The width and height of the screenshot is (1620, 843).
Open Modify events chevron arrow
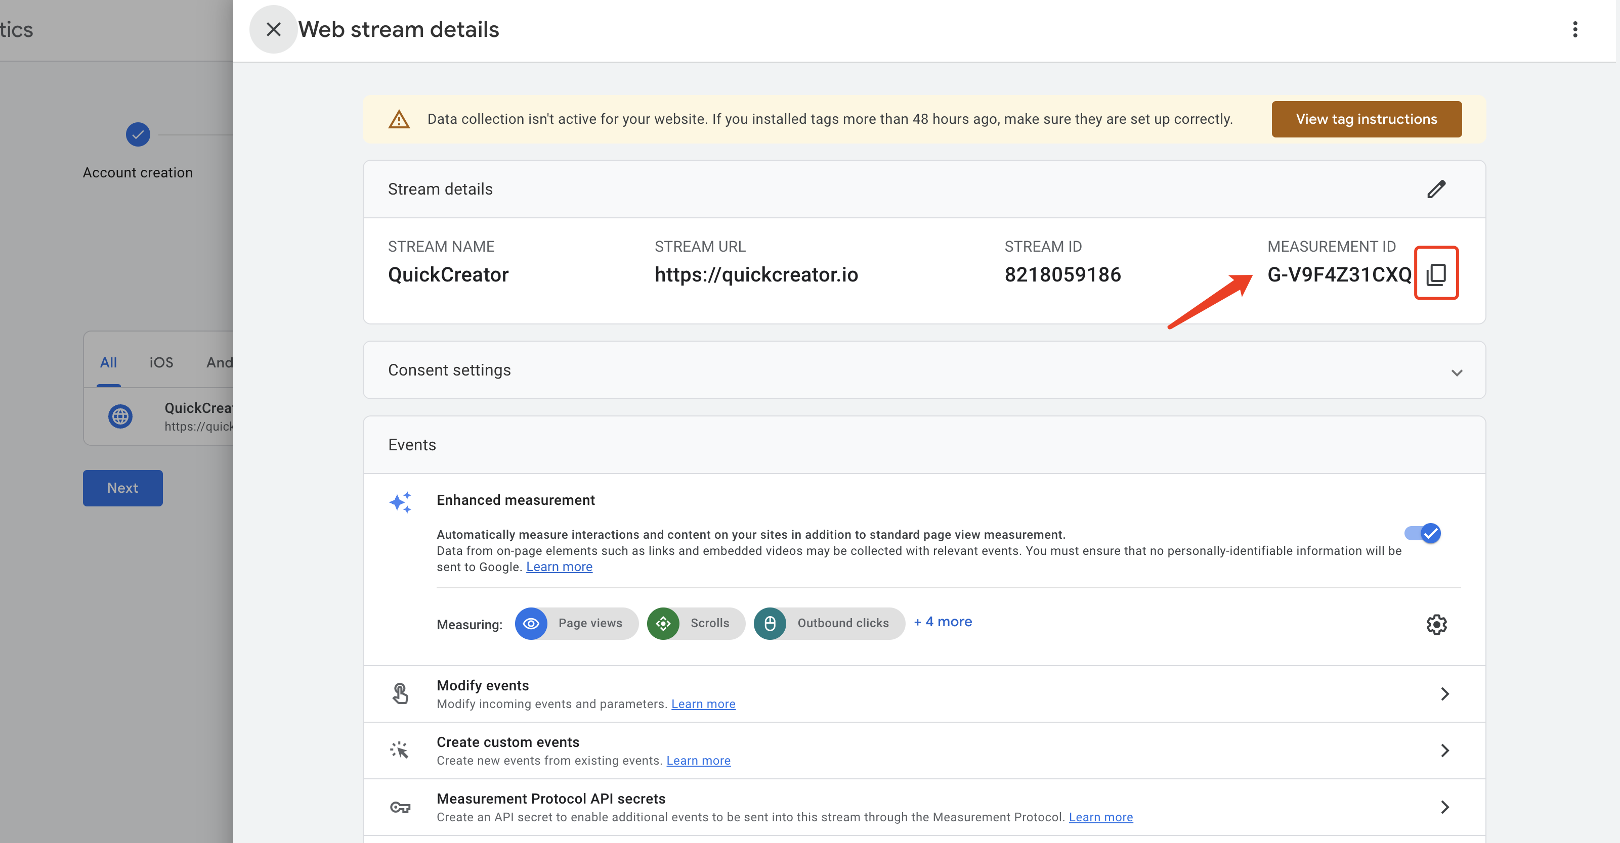pos(1444,693)
